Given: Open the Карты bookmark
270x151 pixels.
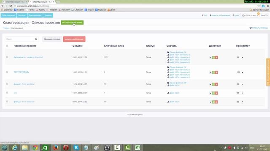Looking at the screenshot, I should [40, 10].
